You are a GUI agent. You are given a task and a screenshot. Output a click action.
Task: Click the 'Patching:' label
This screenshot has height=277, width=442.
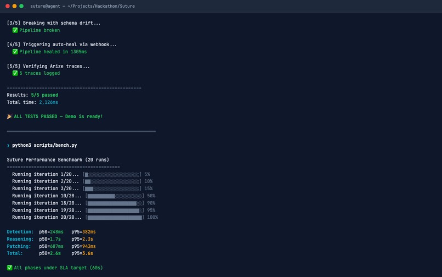[19, 246]
